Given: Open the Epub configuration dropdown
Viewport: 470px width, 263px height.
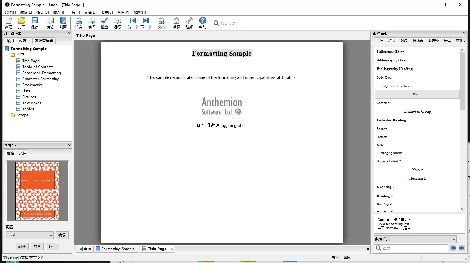Looking at the screenshot, I should pyautogui.click(x=30, y=235).
